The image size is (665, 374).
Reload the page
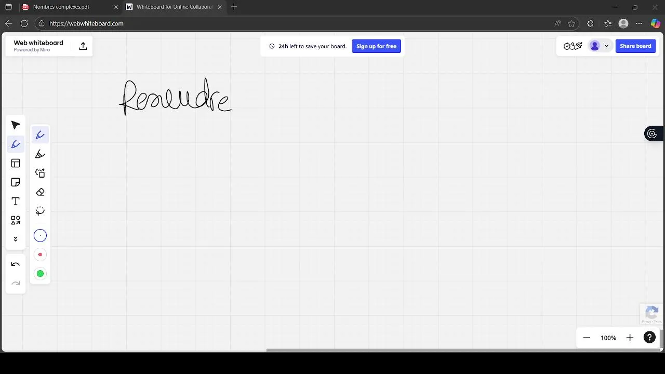[x=24, y=23]
